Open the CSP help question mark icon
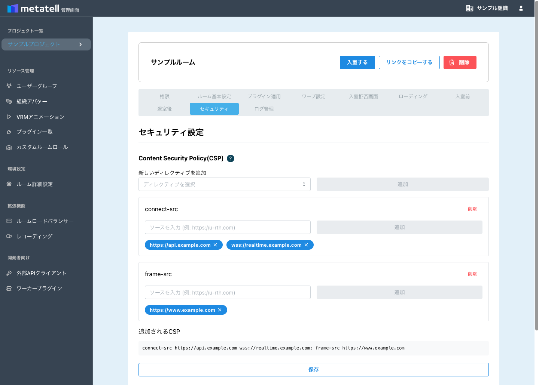 point(231,158)
